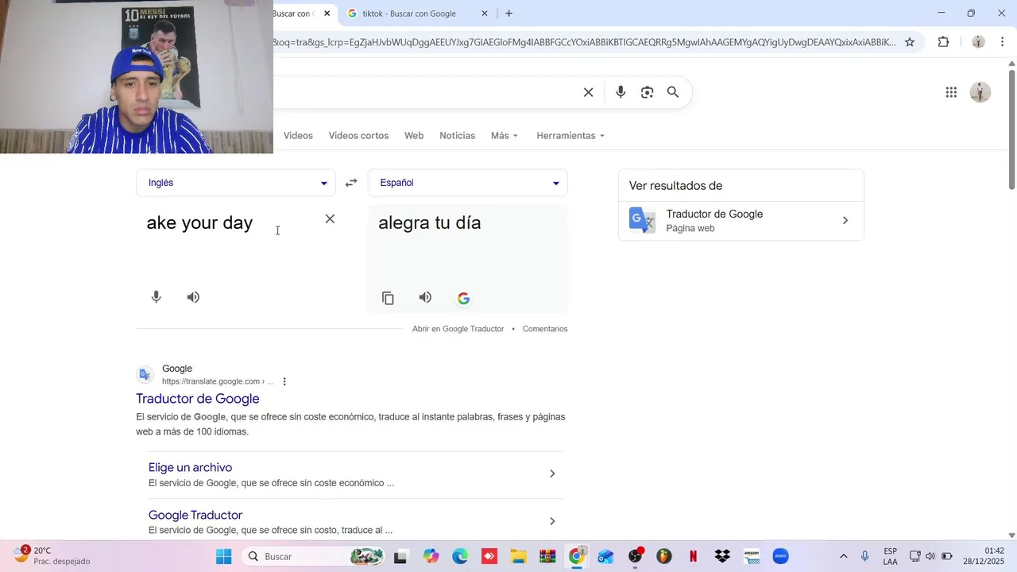
Task: Open Windows Start menu
Action: tap(223, 556)
